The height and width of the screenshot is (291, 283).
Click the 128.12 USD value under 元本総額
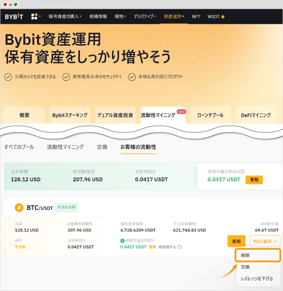coord(25,180)
